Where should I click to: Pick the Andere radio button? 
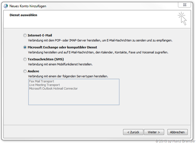point(25,71)
